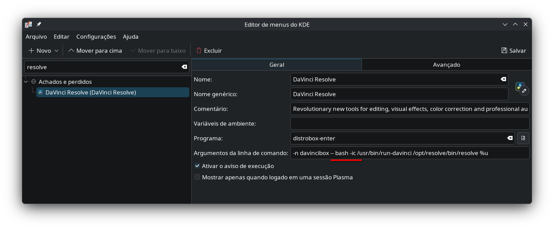Click the KDE menu editor app icon

(28, 25)
